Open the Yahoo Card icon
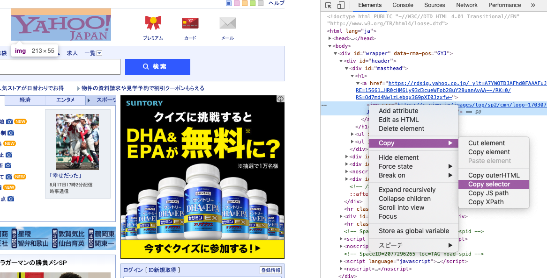The width and height of the screenshot is (547, 278). 190,23
